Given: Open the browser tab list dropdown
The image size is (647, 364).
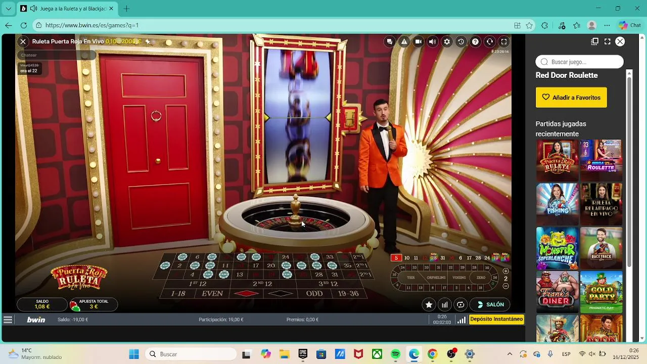Looking at the screenshot, I should click(8, 9).
